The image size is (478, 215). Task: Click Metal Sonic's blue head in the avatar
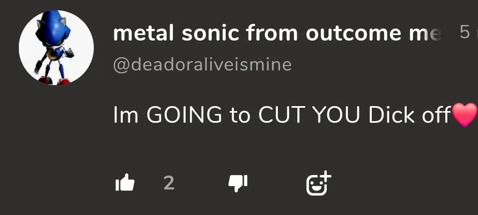pos(54,28)
